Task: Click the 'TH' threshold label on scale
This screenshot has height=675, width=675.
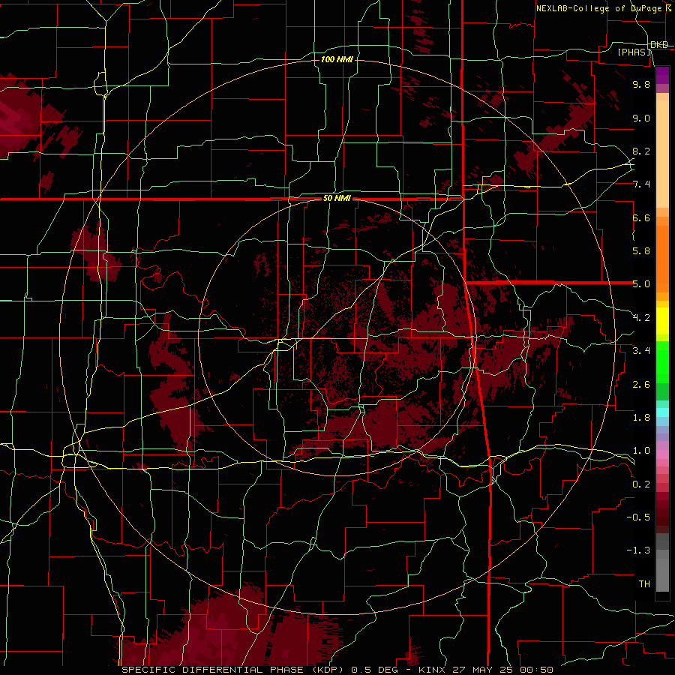Action: (644, 584)
